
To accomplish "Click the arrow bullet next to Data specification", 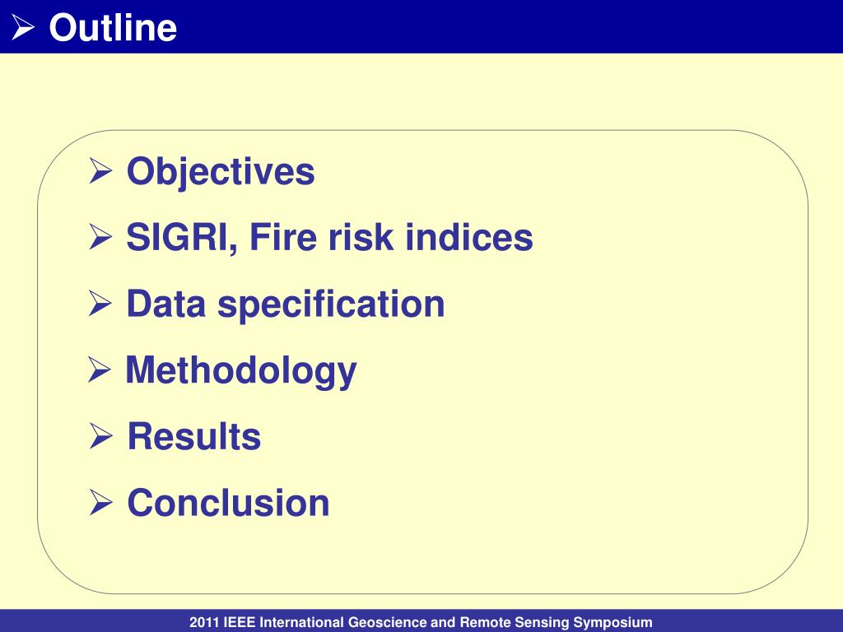I will pyautogui.click(x=100, y=304).
